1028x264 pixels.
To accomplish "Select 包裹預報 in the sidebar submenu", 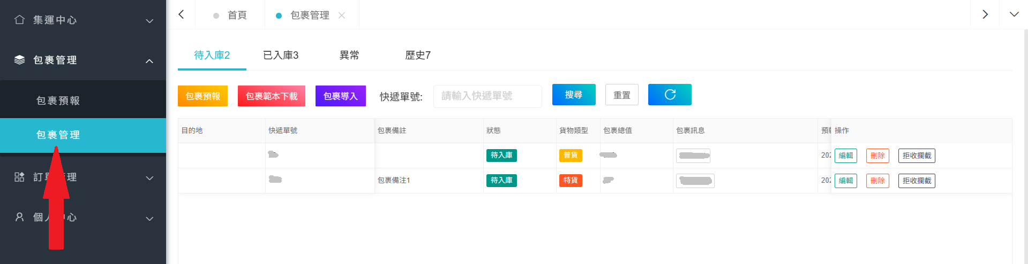I will [x=58, y=100].
